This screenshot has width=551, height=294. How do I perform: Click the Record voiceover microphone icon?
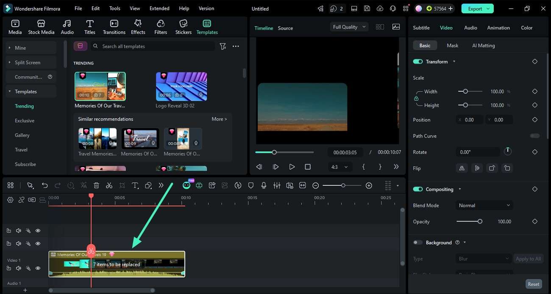point(264,185)
